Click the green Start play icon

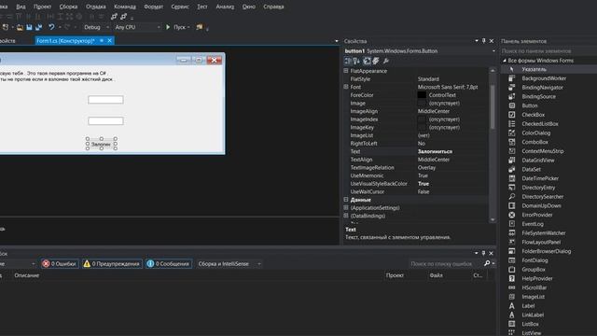point(168,27)
